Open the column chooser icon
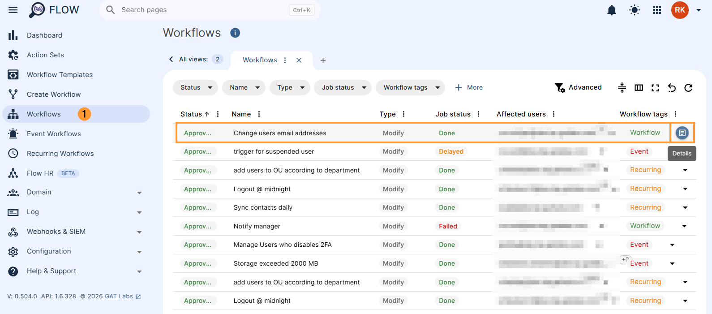 (x=639, y=87)
